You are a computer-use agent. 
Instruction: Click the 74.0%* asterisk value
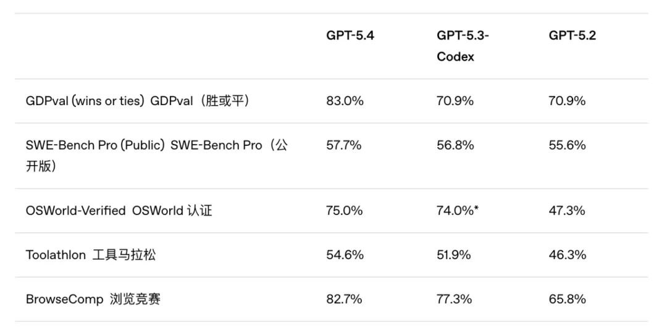click(x=458, y=211)
